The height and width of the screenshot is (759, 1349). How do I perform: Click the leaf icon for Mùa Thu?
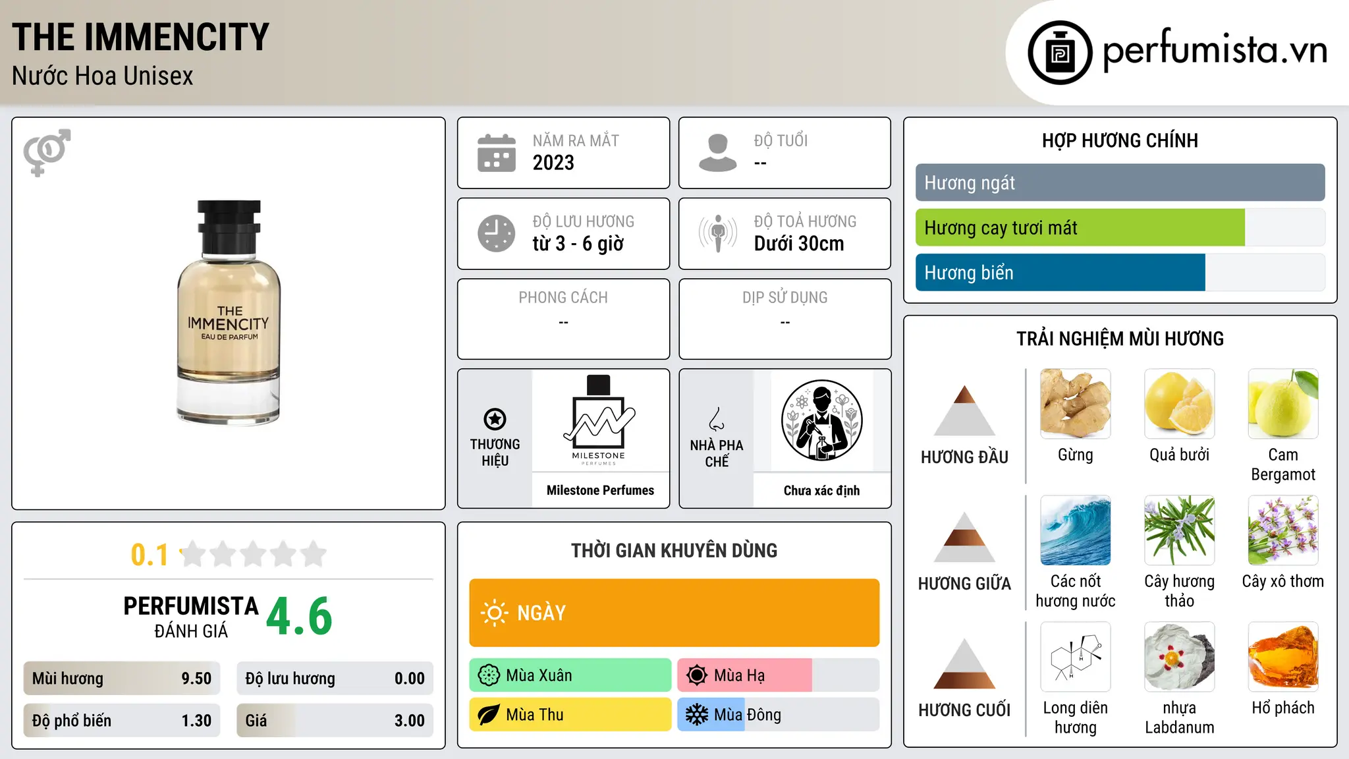(x=489, y=715)
